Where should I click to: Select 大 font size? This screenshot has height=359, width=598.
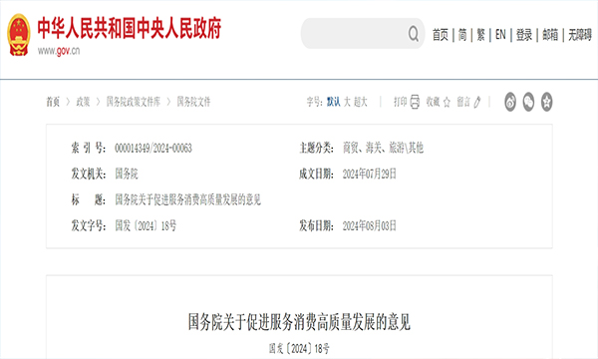click(347, 102)
